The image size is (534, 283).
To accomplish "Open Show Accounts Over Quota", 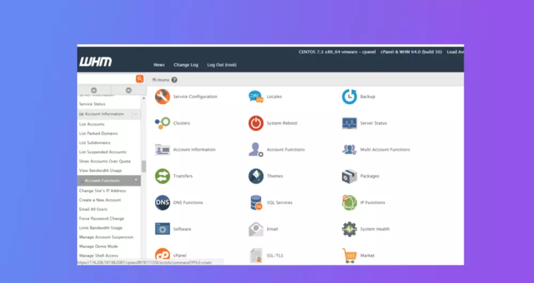I will (105, 161).
